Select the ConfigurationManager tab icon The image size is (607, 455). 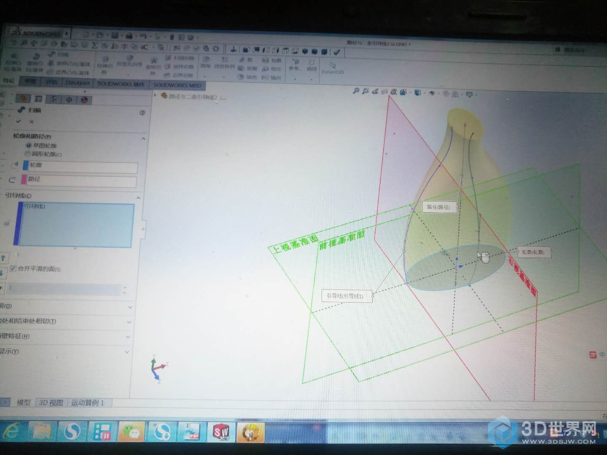(x=54, y=99)
